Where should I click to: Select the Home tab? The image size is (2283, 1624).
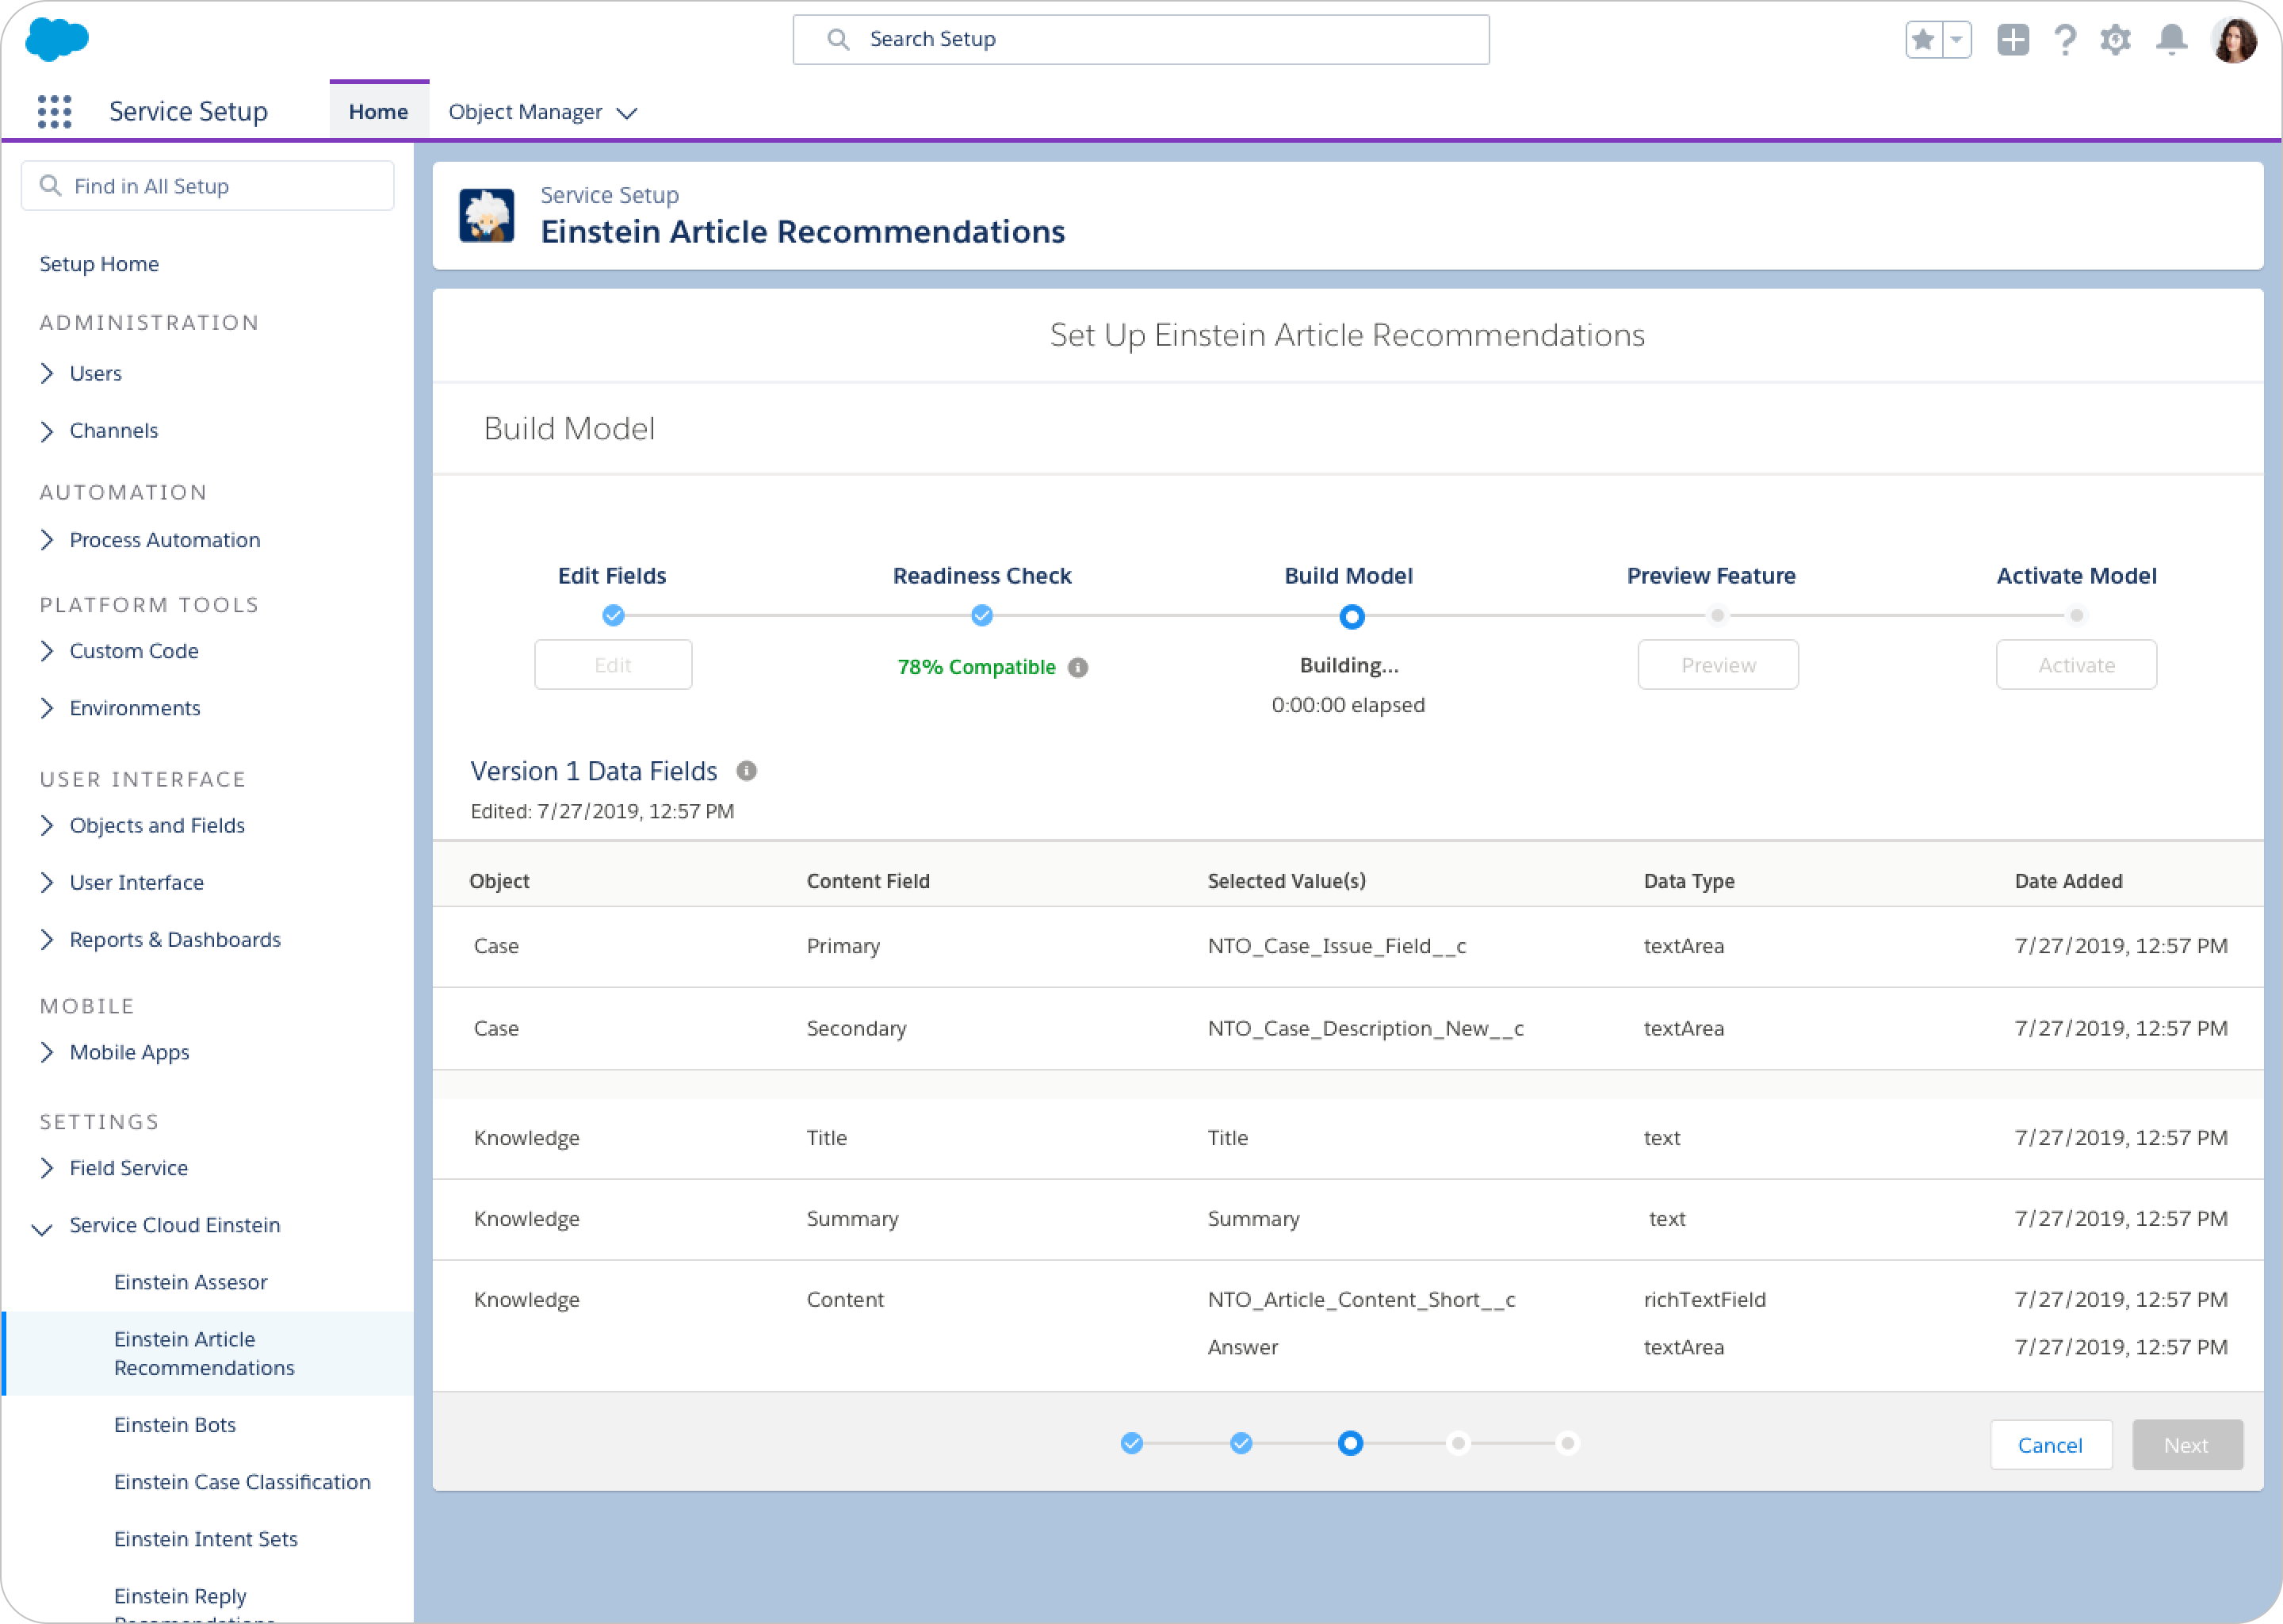[x=379, y=111]
